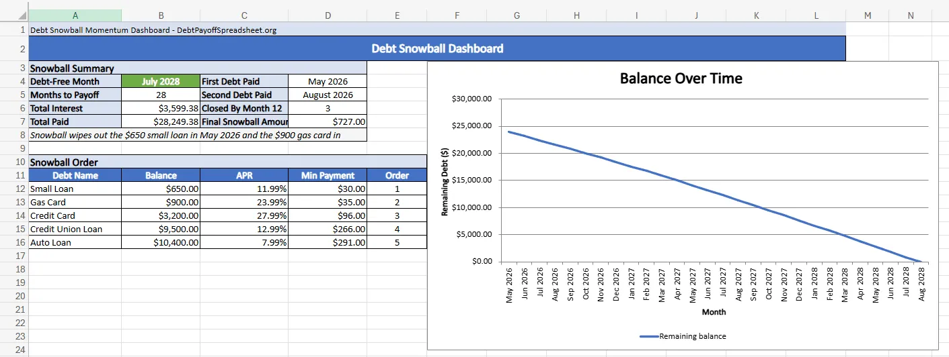
Task: Click the 27.99% APR cell
Action: tap(244, 215)
